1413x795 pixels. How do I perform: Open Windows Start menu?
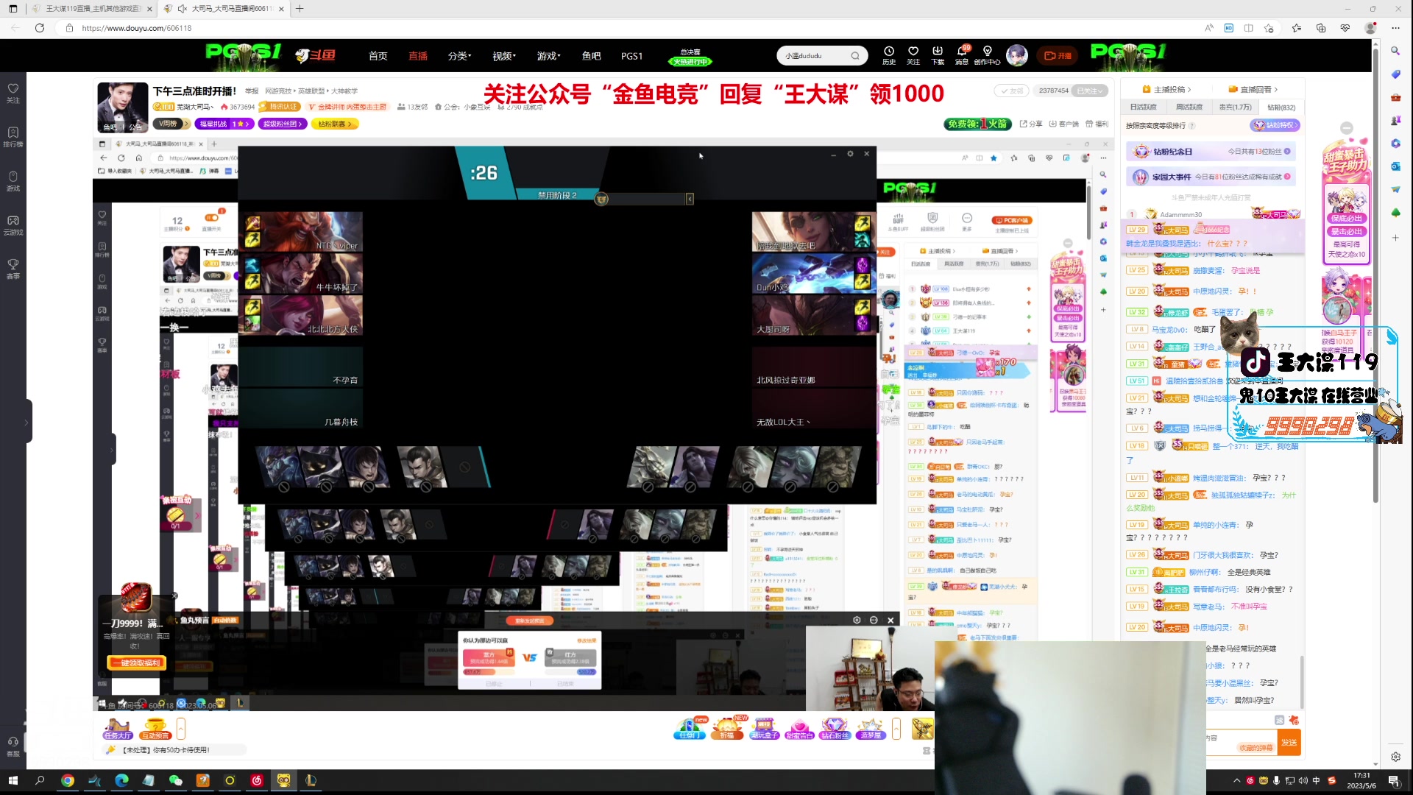pyautogui.click(x=13, y=780)
